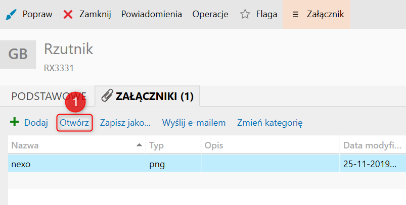This screenshot has height=205, width=406.
Task: Open the Operacje menu
Action: [x=210, y=14]
